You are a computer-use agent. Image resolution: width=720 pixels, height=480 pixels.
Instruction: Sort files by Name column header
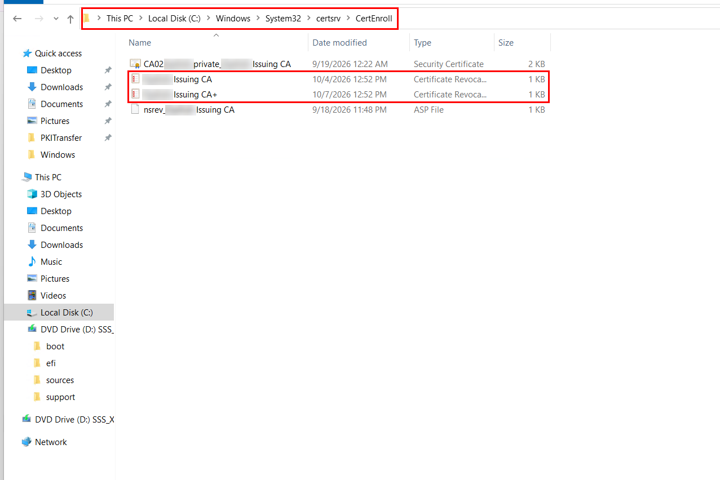pos(140,43)
